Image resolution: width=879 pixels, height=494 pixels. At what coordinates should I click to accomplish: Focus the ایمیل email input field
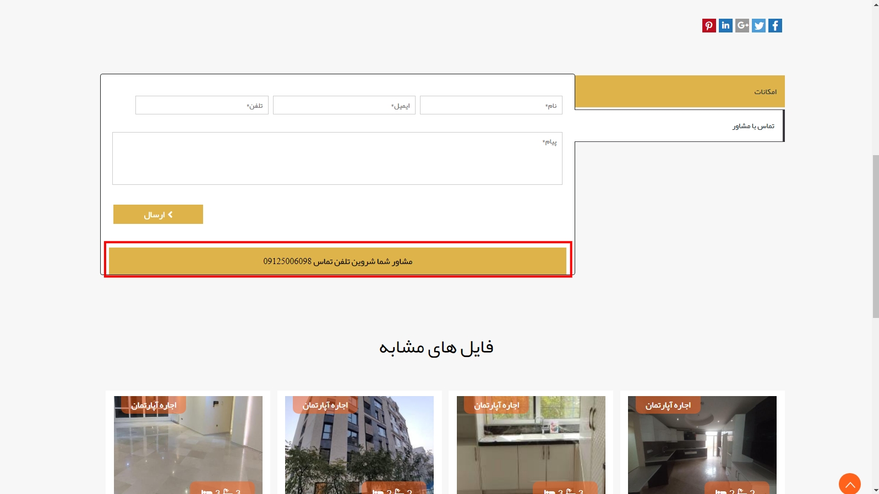[344, 105]
